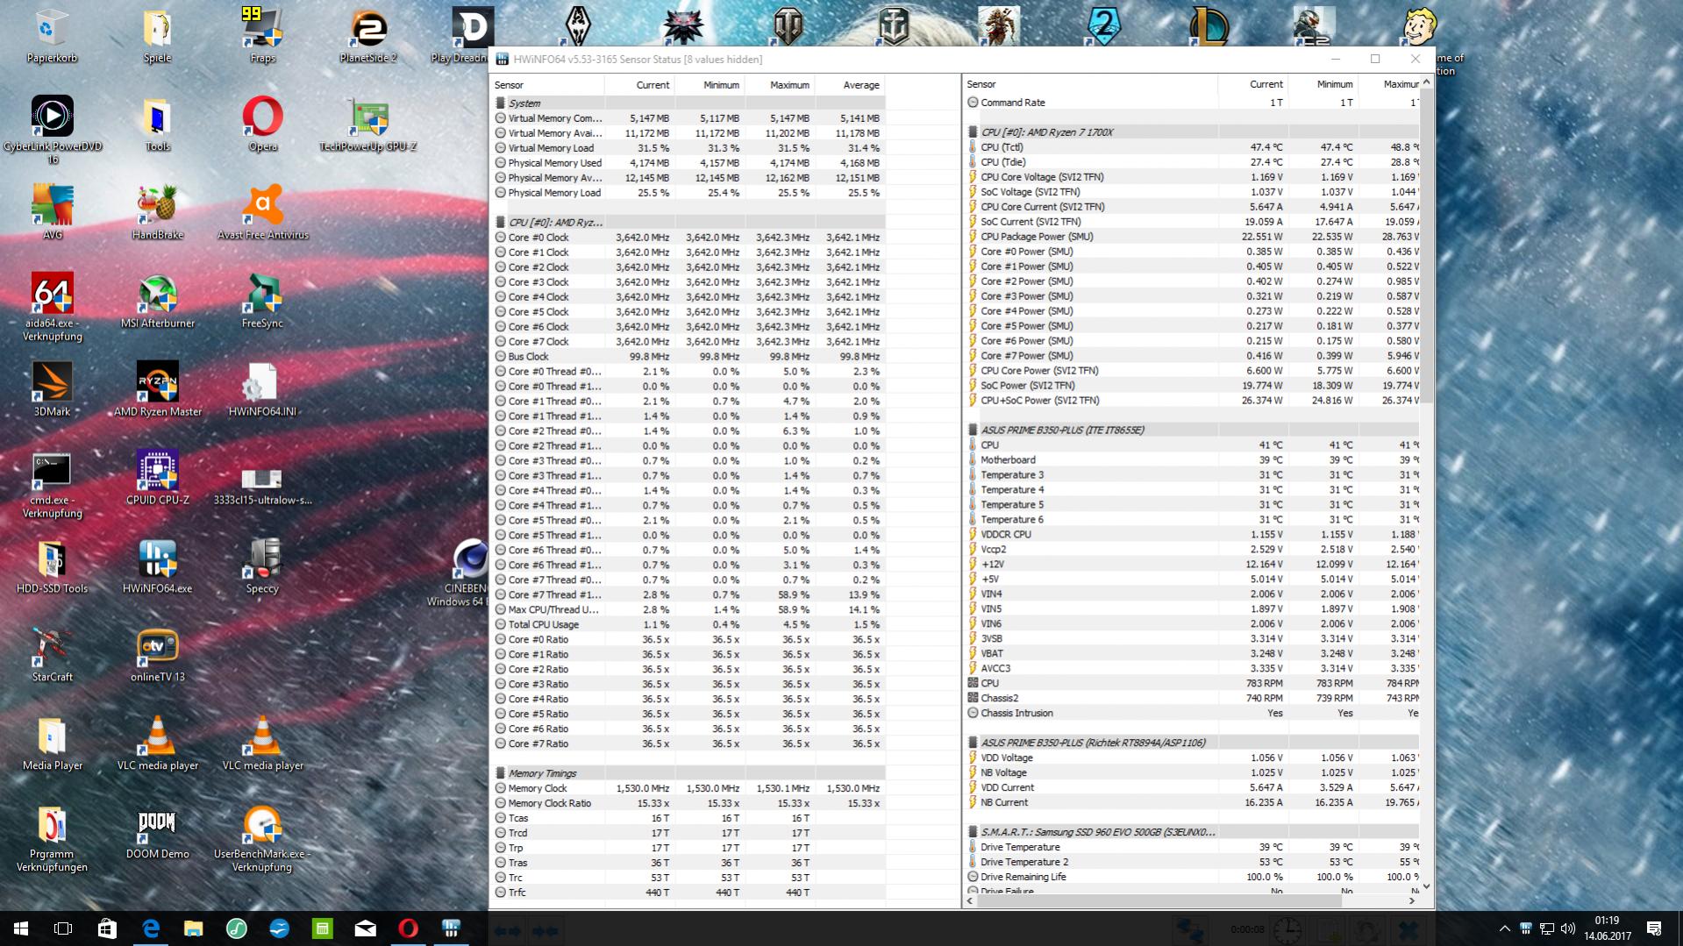Select the Memory Clock Ratio row
This screenshot has height=946, width=1683.
688,803
